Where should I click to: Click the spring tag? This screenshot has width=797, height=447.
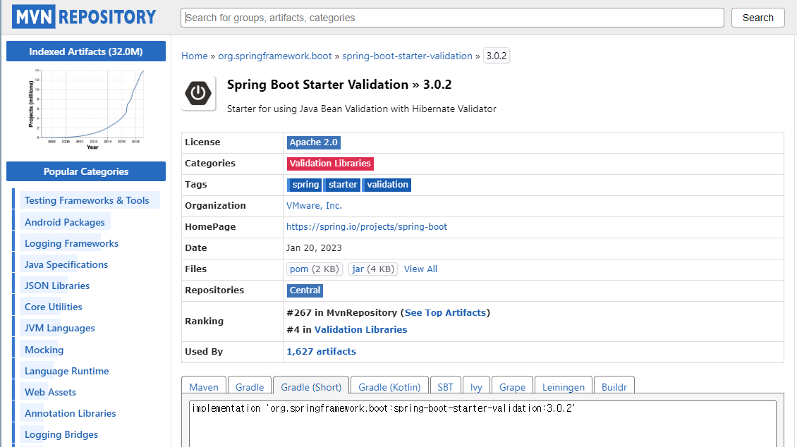click(x=305, y=185)
